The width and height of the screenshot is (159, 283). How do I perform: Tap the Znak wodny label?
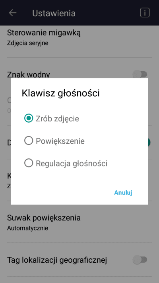tap(29, 74)
